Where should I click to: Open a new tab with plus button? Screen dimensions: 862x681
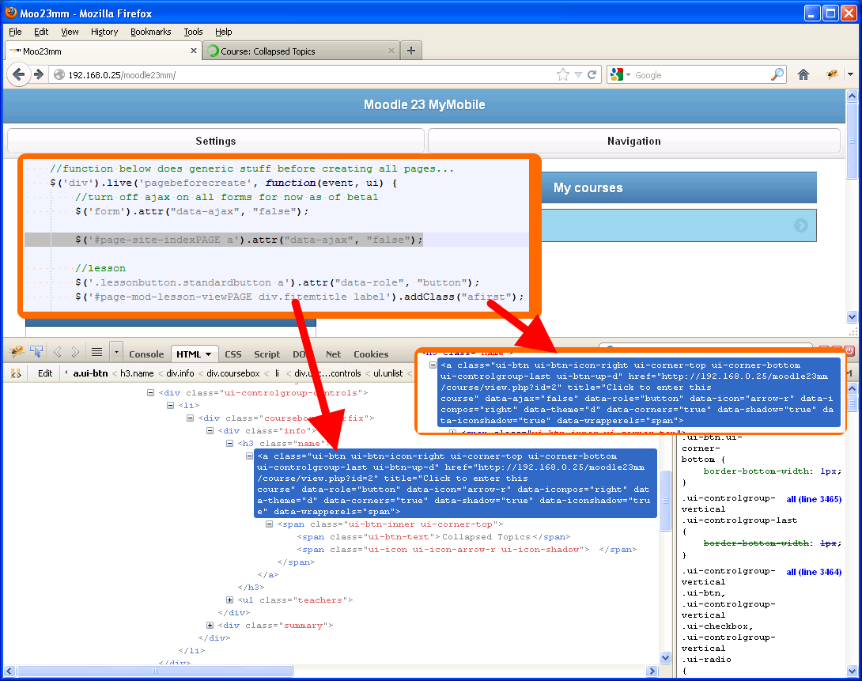(411, 51)
